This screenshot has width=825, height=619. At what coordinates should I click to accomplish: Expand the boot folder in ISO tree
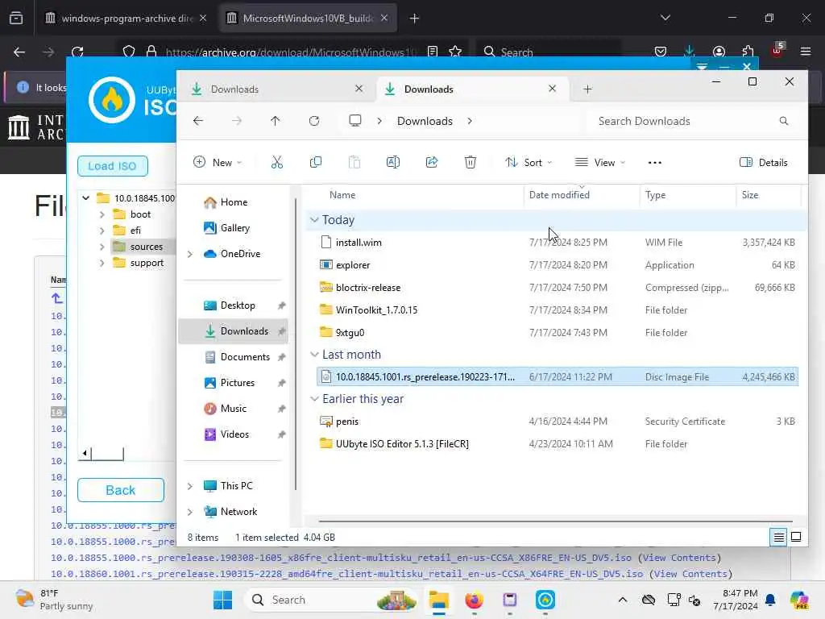point(102,214)
